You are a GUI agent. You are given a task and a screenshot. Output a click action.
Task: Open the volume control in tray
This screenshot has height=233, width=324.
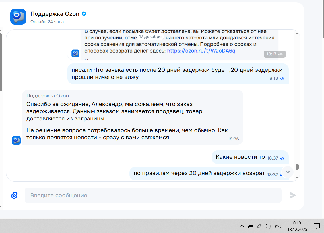267,226
